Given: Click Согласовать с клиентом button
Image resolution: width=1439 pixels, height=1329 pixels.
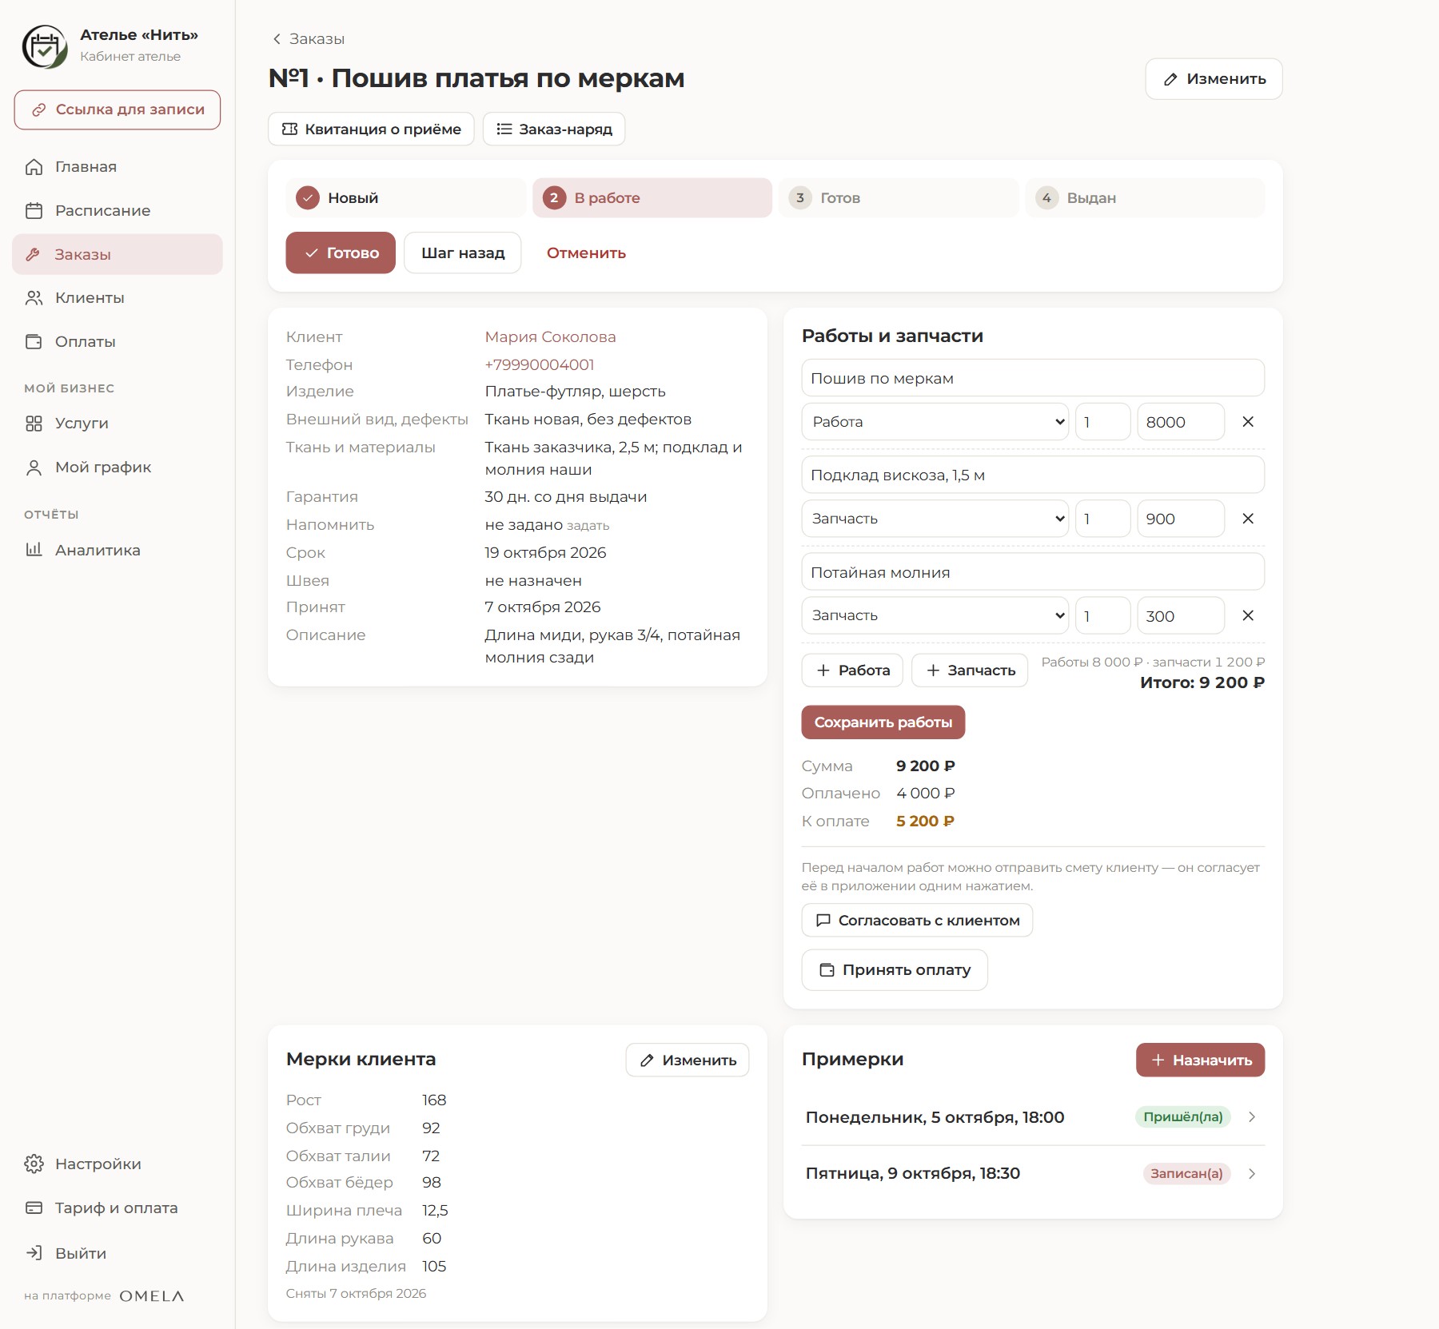Looking at the screenshot, I should click(x=917, y=921).
